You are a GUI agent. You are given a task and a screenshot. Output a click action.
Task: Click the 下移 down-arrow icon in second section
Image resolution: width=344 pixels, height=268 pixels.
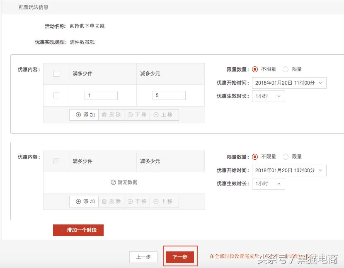tap(129, 202)
